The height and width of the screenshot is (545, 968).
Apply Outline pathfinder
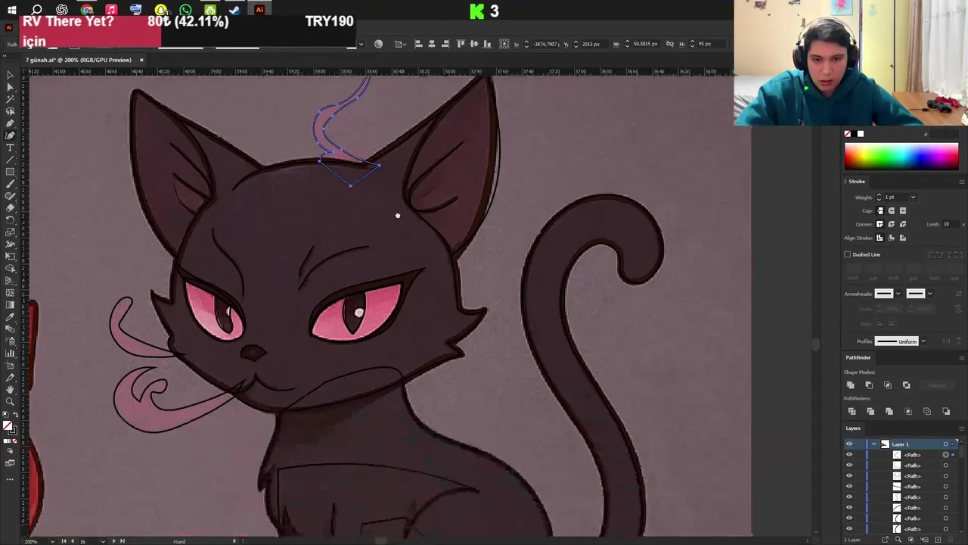[x=927, y=411]
